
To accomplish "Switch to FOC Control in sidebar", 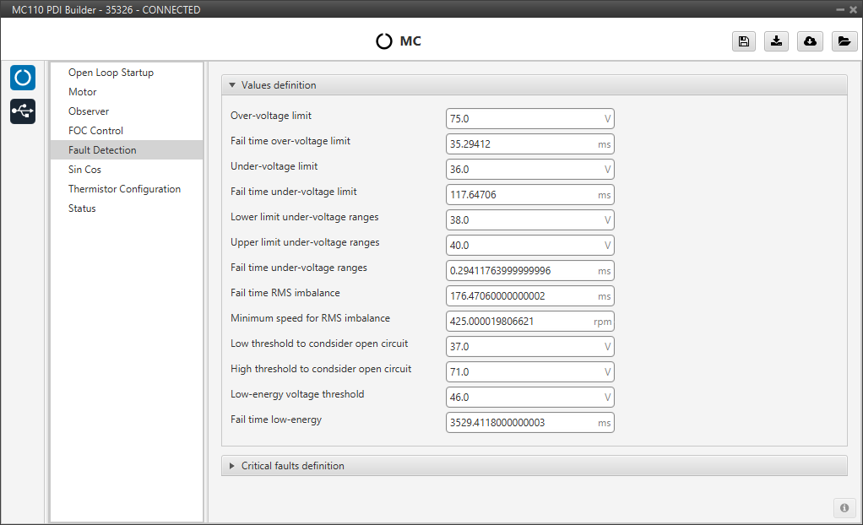I will (95, 131).
